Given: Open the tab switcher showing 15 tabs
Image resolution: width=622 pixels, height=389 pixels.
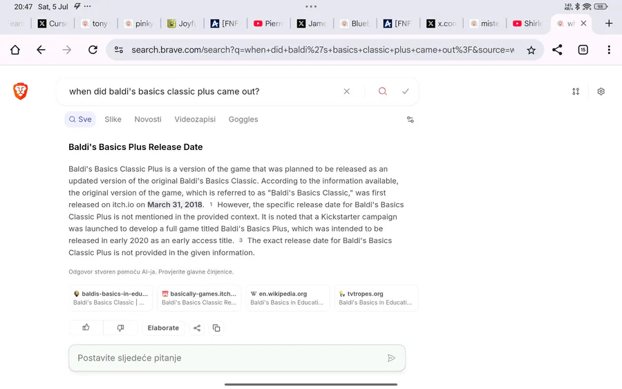Looking at the screenshot, I should coord(583,50).
